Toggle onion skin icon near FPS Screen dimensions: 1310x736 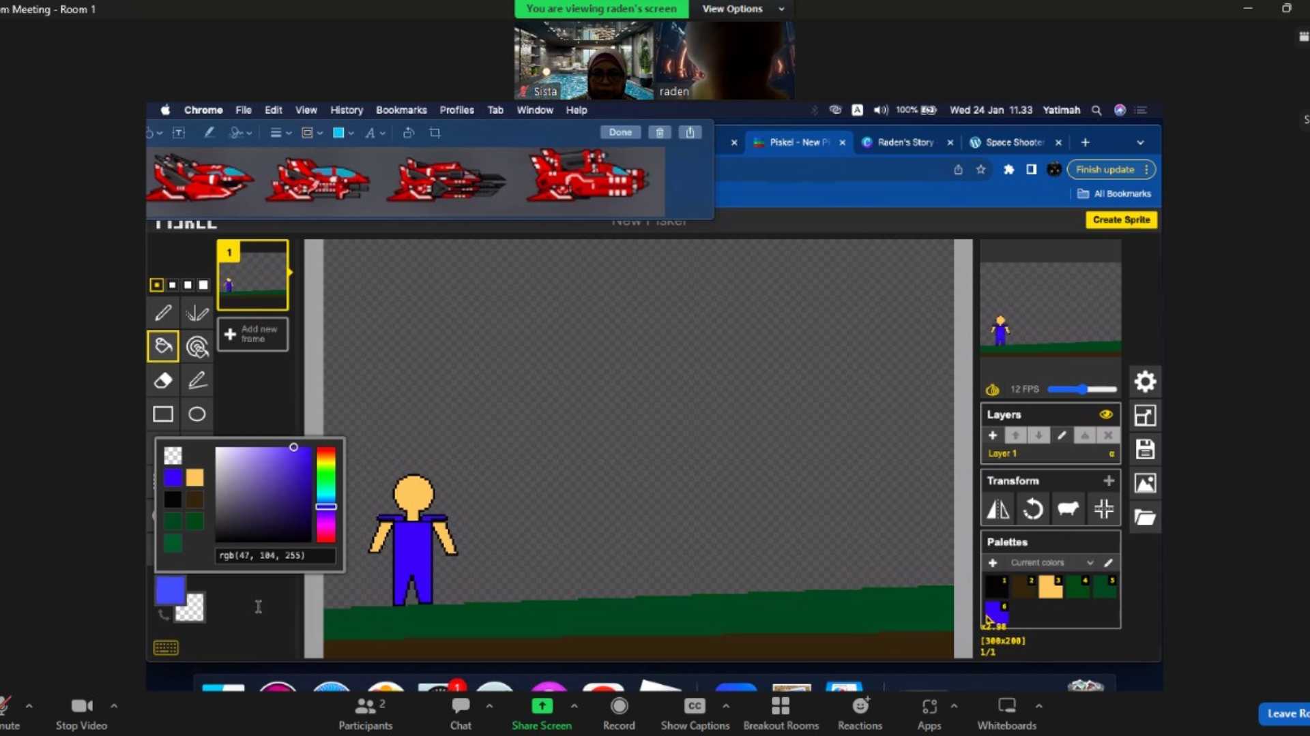993,390
